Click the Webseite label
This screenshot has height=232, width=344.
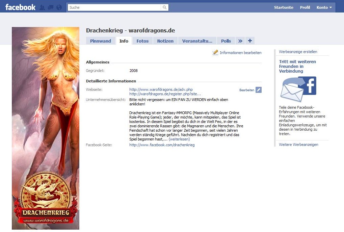click(94, 89)
